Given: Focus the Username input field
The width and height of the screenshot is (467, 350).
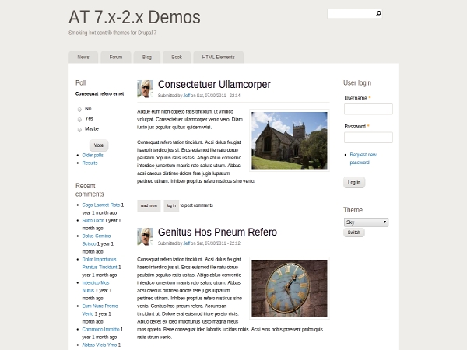Looking at the screenshot, I should 368,110.
